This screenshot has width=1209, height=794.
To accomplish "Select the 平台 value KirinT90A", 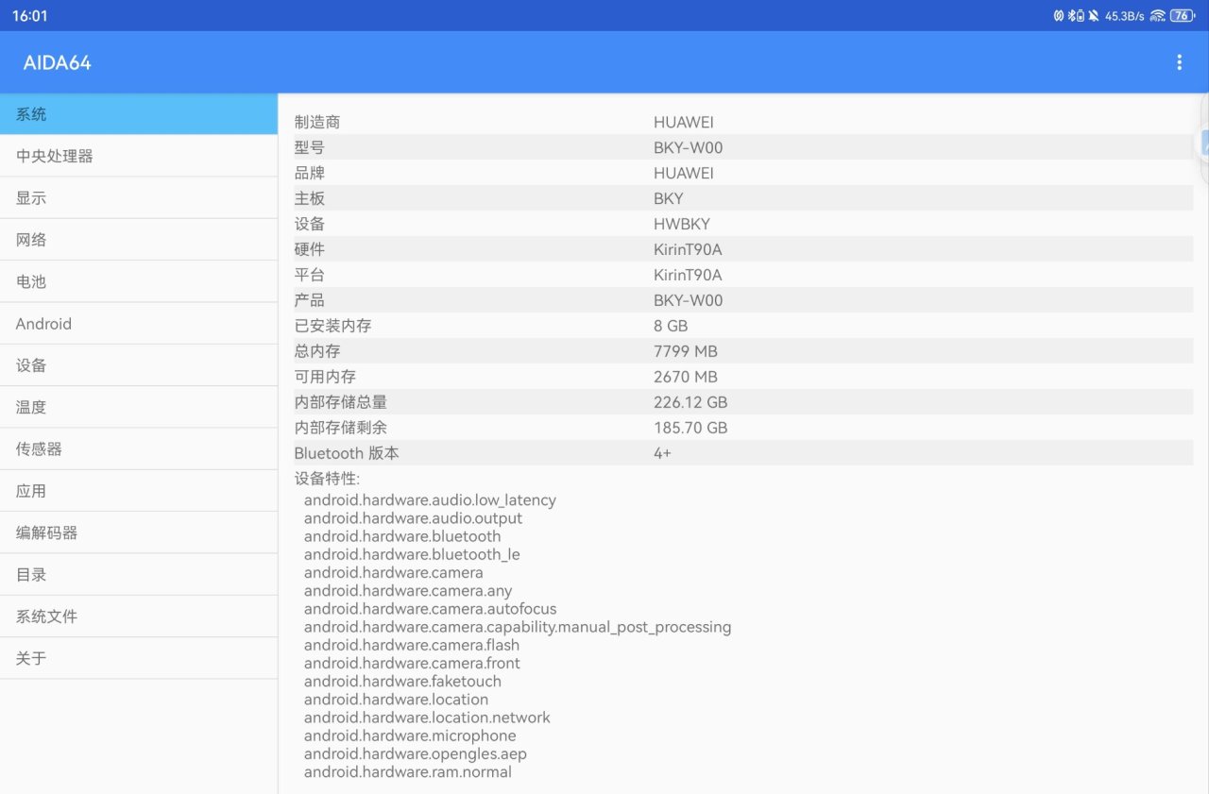I will 688,275.
